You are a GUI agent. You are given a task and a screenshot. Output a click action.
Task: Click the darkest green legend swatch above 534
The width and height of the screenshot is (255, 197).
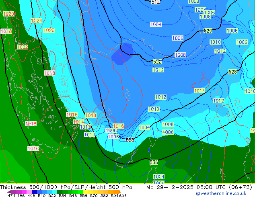point(60,192)
